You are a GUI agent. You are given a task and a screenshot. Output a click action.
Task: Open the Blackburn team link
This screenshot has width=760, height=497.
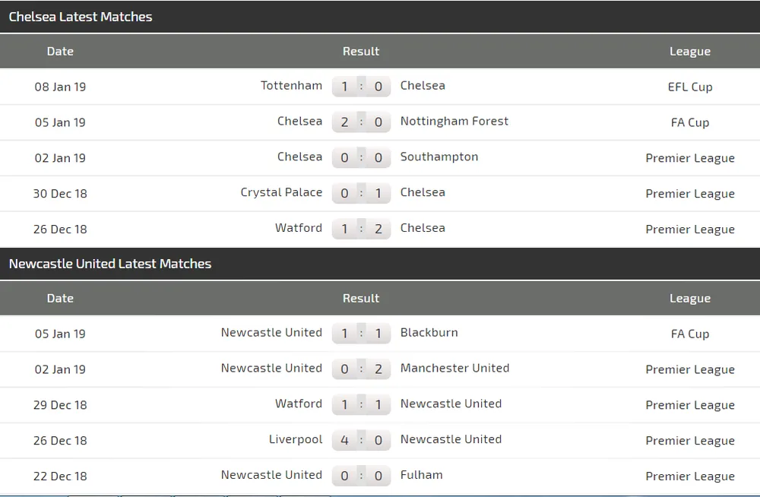429,333
